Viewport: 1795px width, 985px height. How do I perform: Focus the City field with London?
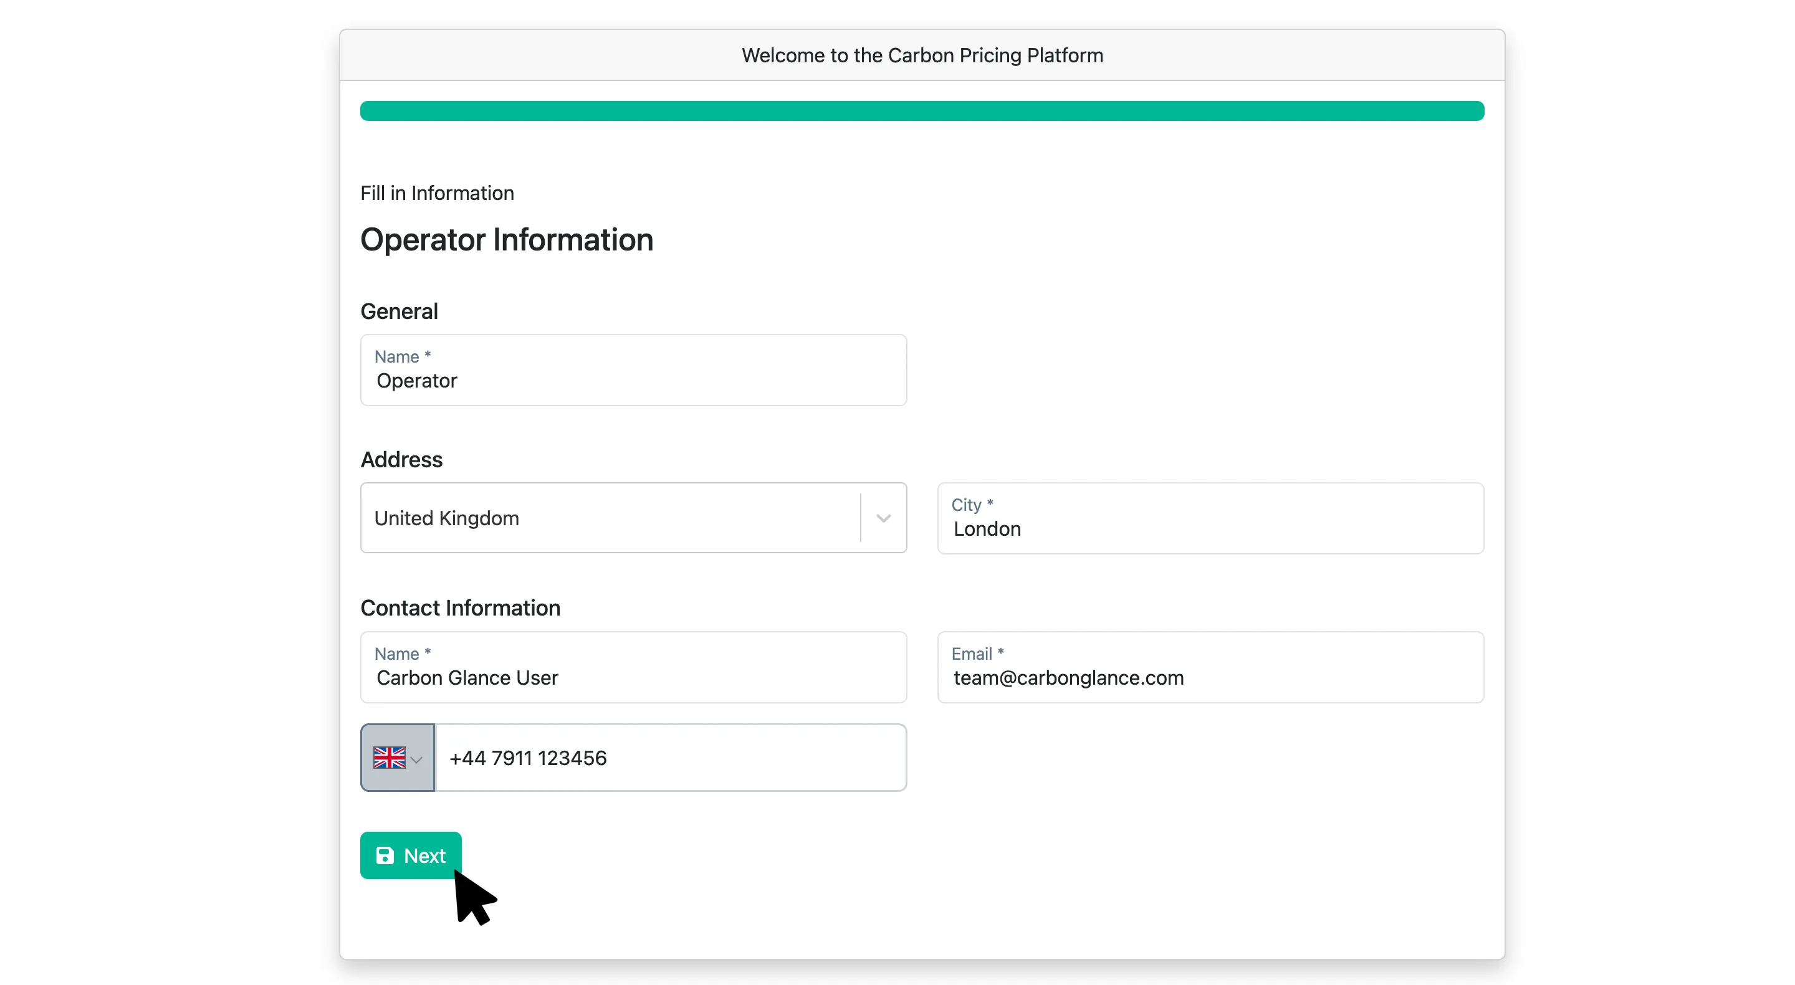[x=1210, y=518]
